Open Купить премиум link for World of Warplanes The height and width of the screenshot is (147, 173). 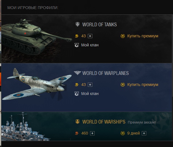[143, 85]
